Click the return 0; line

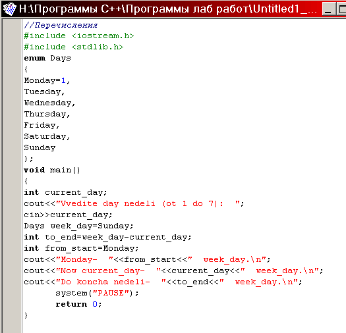pos(78,304)
